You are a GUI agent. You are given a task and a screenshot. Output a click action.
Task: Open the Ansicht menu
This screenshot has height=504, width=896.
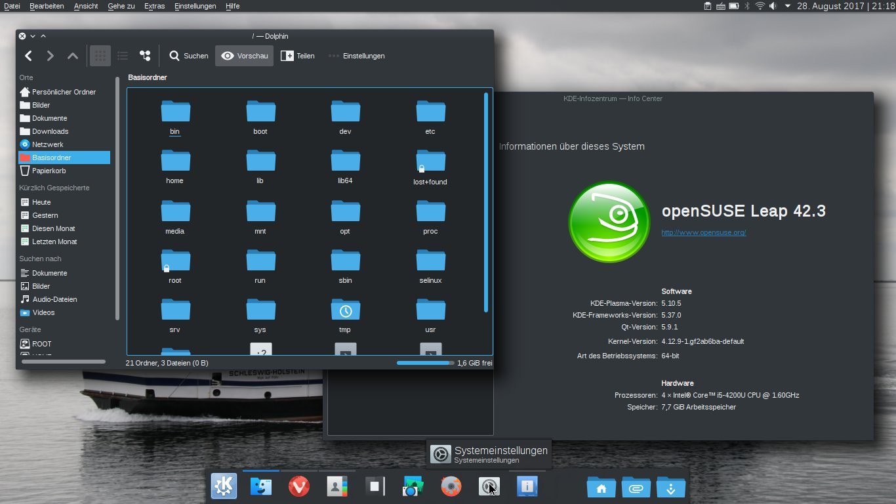pyautogui.click(x=86, y=6)
